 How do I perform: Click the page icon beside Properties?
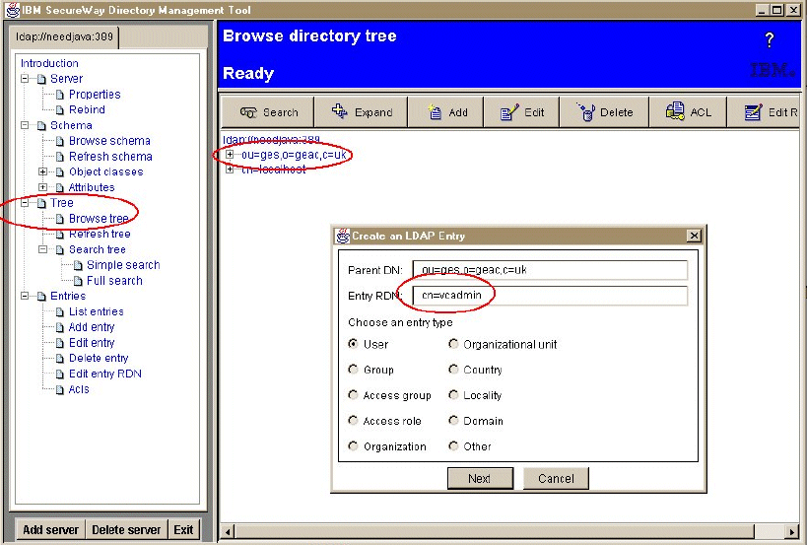coord(60,95)
